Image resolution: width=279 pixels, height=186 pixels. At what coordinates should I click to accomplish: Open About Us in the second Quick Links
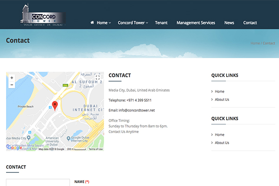pyautogui.click(x=222, y=143)
